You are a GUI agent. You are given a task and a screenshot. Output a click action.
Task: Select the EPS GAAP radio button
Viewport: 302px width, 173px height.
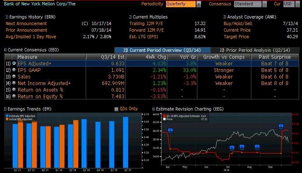[x=14, y=70]
